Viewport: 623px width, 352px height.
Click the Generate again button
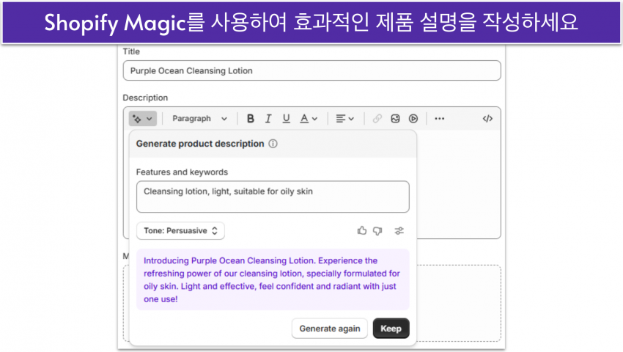coord(329,329)
